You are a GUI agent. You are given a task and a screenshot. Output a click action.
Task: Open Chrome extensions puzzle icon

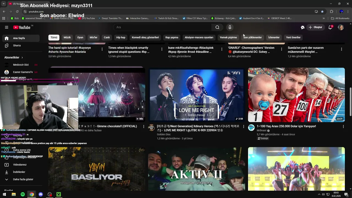tap(331, 12)
